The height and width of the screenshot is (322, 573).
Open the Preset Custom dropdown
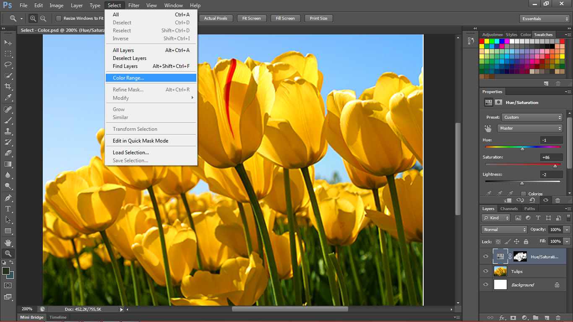(532, 117)
